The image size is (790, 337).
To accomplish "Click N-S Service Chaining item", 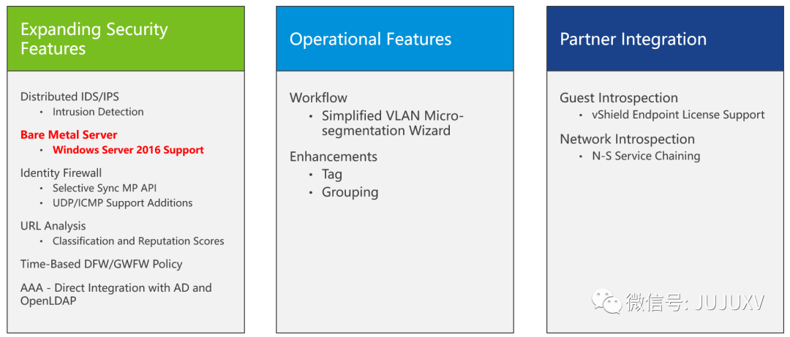I will (x=646, y=156).
